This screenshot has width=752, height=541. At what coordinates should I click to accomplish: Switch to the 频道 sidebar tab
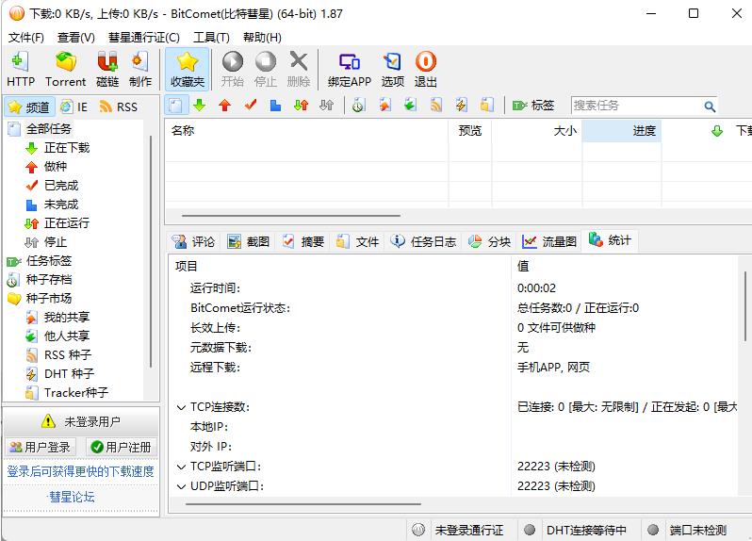(29, 107)
